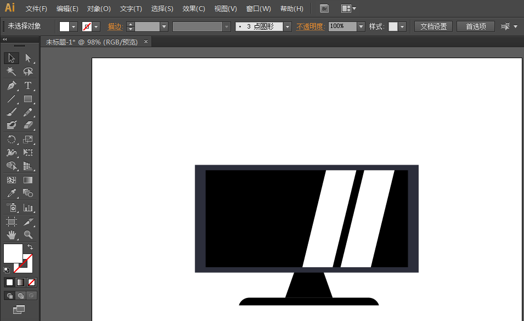Swap fill and stroke colors

coord(30,247)
